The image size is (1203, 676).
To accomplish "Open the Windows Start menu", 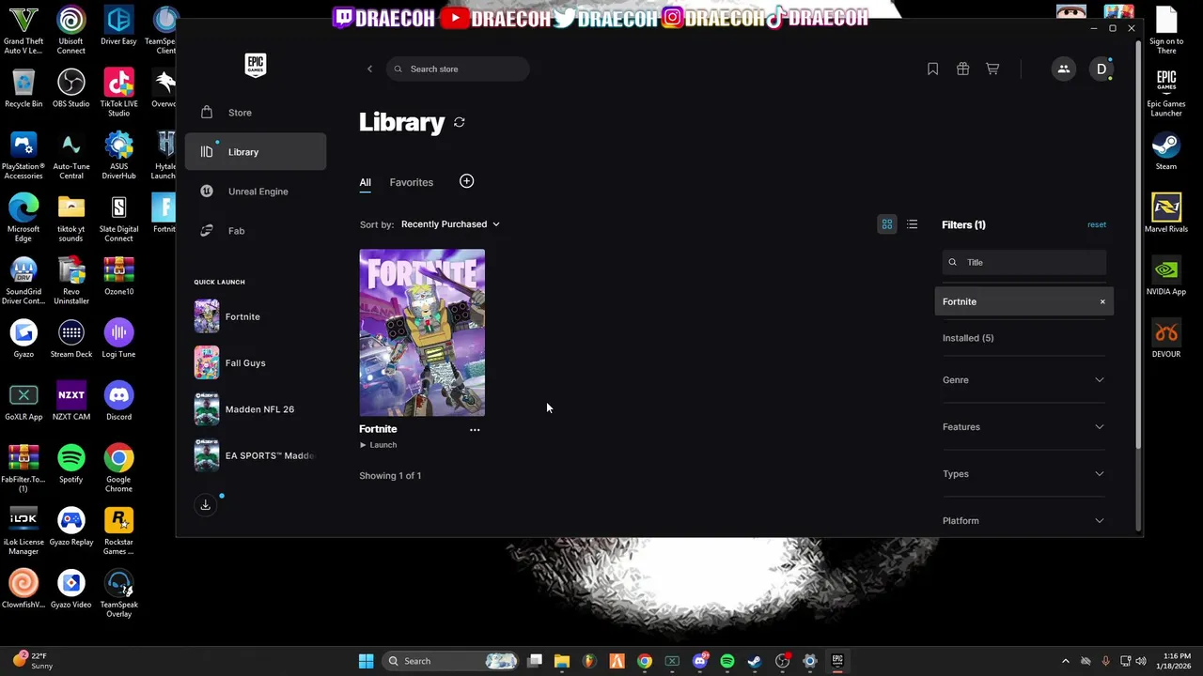I will tap(366, 661).
